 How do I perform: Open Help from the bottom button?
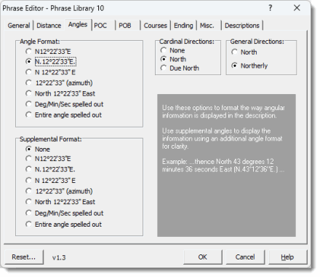click(287, 257)
